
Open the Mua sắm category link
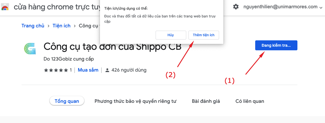coord(88,70)
